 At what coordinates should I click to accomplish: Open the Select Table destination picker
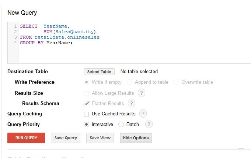99,72
